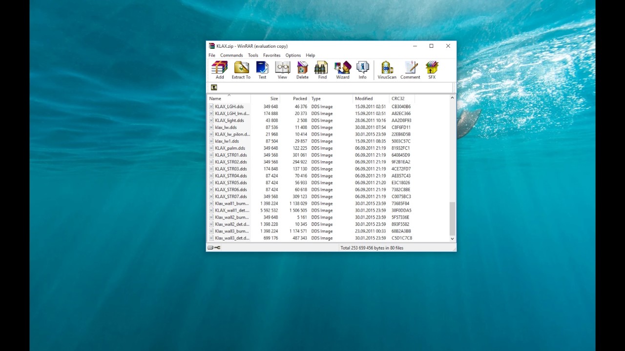625x351 pixels.
Task: Click the file icon beside KLAX_STR07.dds
Action: click(211, 196)
